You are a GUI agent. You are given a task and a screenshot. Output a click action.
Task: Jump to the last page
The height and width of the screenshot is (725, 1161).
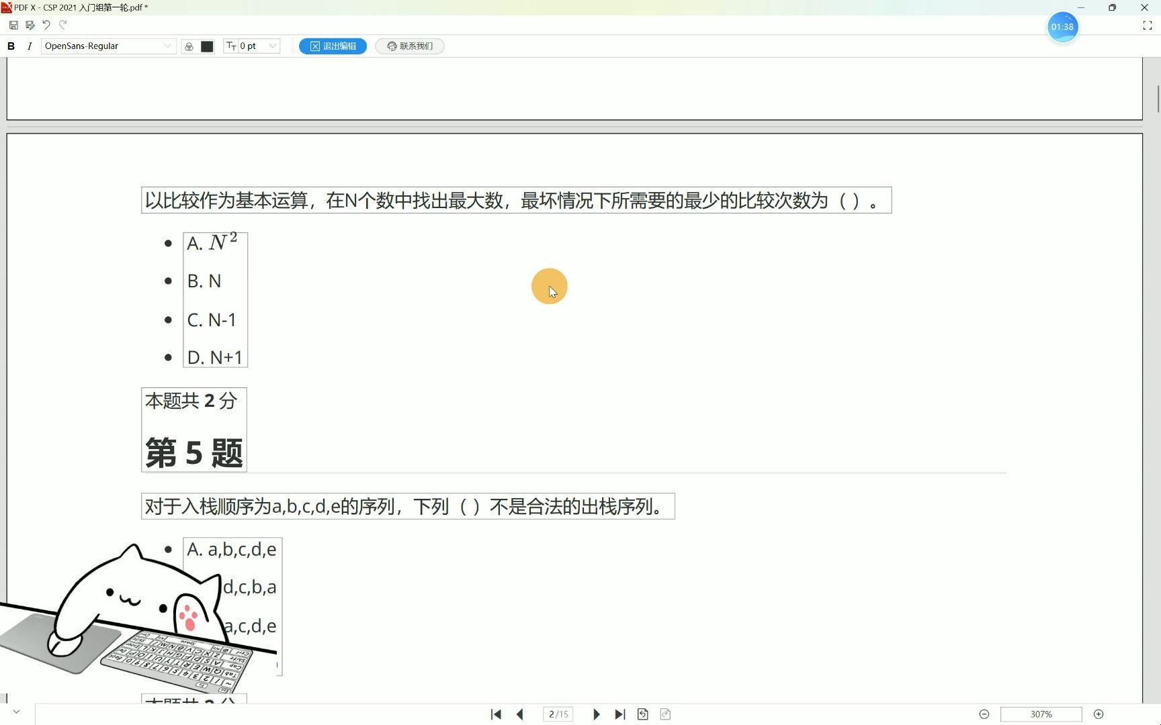coord(619,714)
